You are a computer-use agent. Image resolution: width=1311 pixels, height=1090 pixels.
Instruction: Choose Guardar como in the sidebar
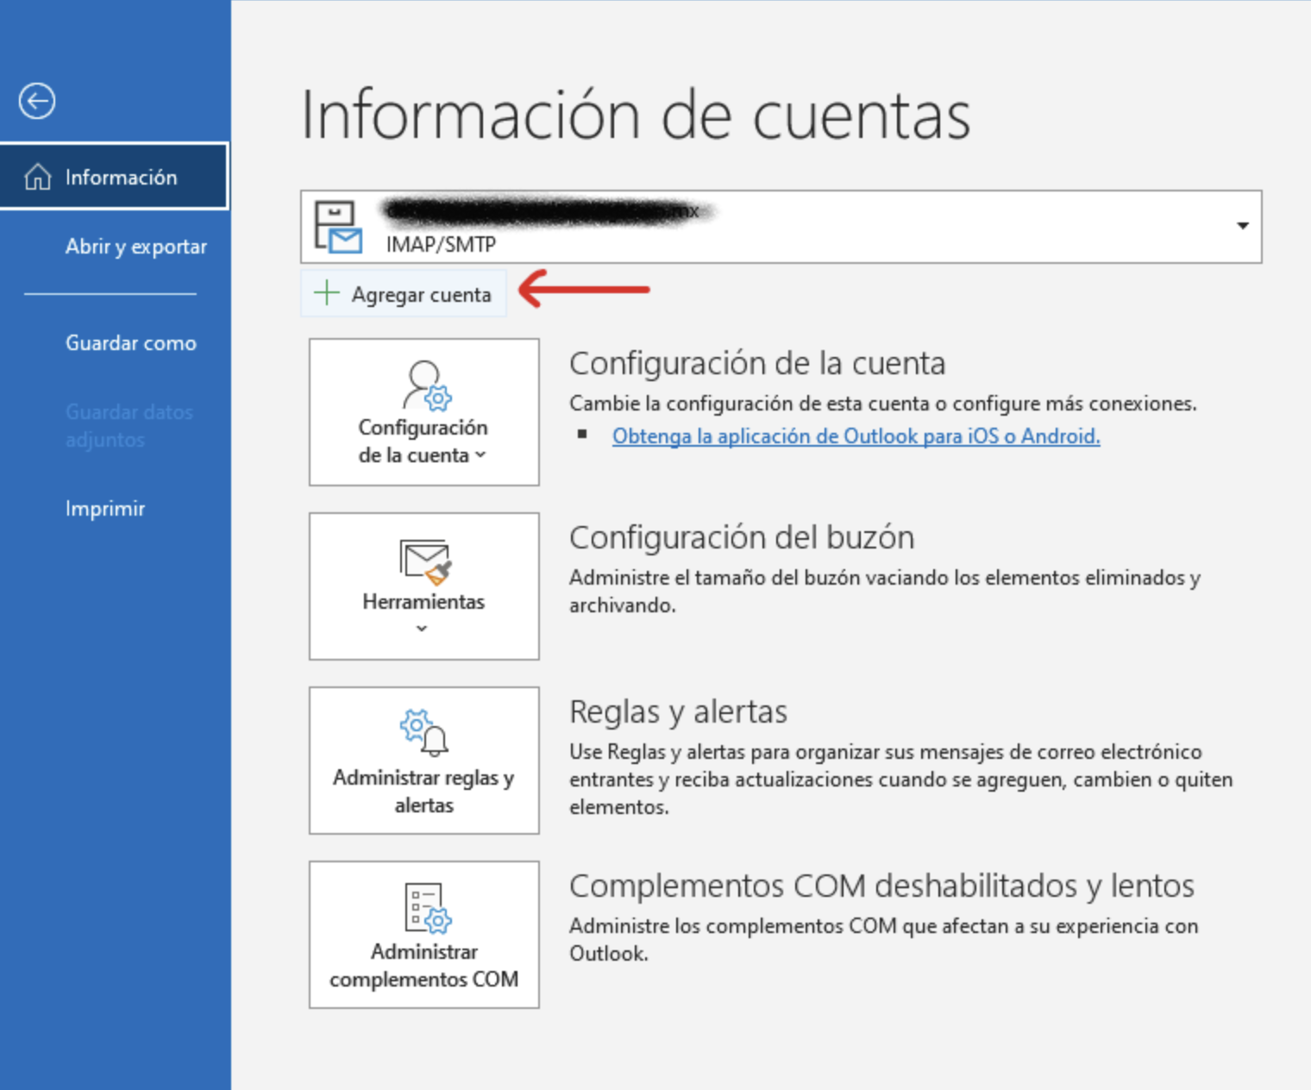pyautogui.click(x=130, y=343)
